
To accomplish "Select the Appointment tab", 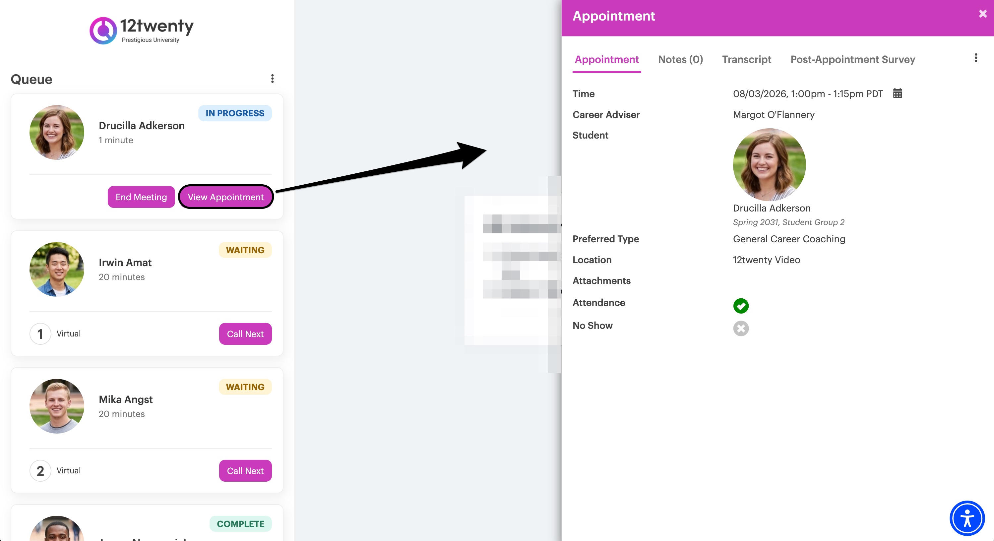I will [607, 59].
